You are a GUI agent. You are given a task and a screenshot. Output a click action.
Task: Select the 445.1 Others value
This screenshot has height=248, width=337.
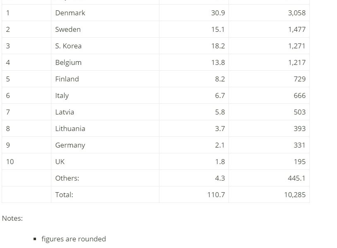point(296,178)
